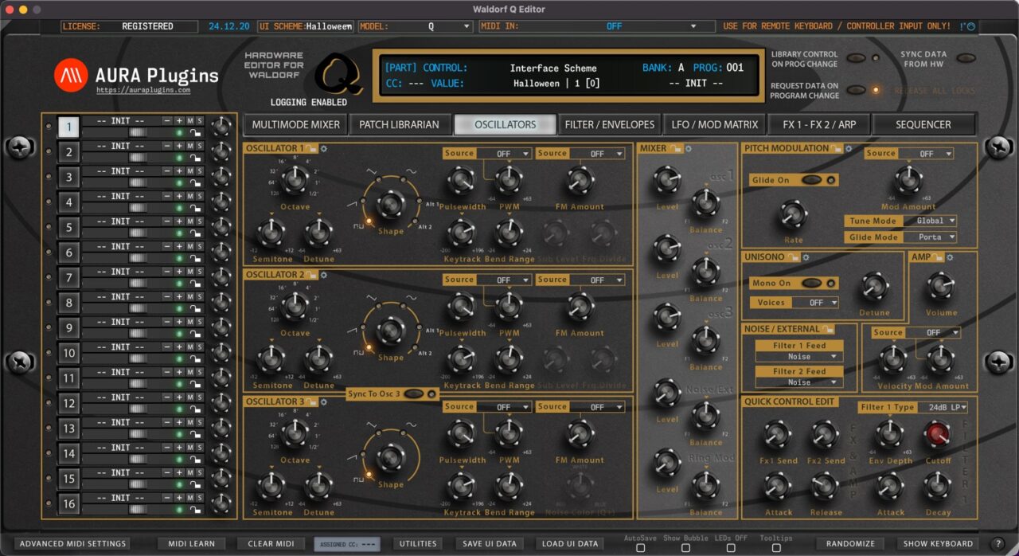Change Glide Mode from Porta dropdown
The height and width of the screenshot is (556, 1019).
click(x=931, y=237)
